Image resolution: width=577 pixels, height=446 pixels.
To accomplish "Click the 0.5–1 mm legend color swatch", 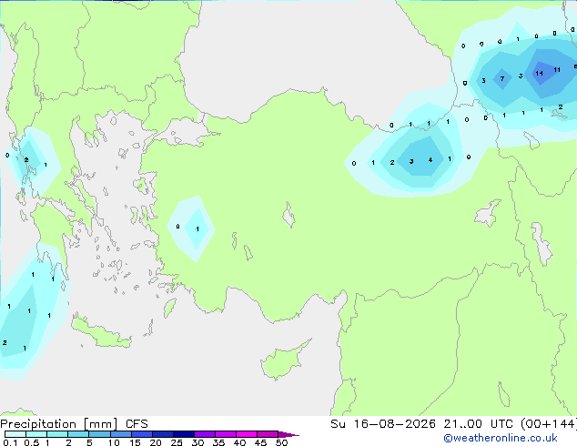I will [x=36, y=434].
